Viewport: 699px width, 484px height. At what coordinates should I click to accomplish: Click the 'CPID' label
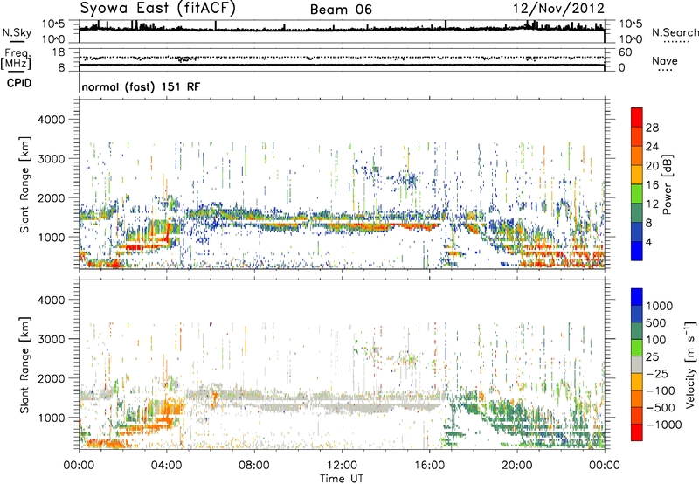click(x=19, y=83)
